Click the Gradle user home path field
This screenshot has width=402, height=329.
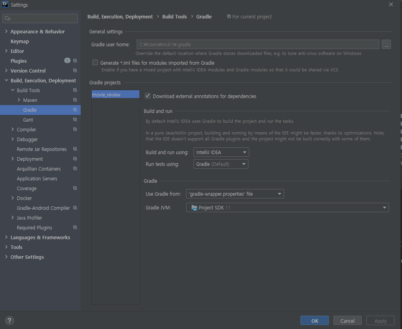pos(258,44)
